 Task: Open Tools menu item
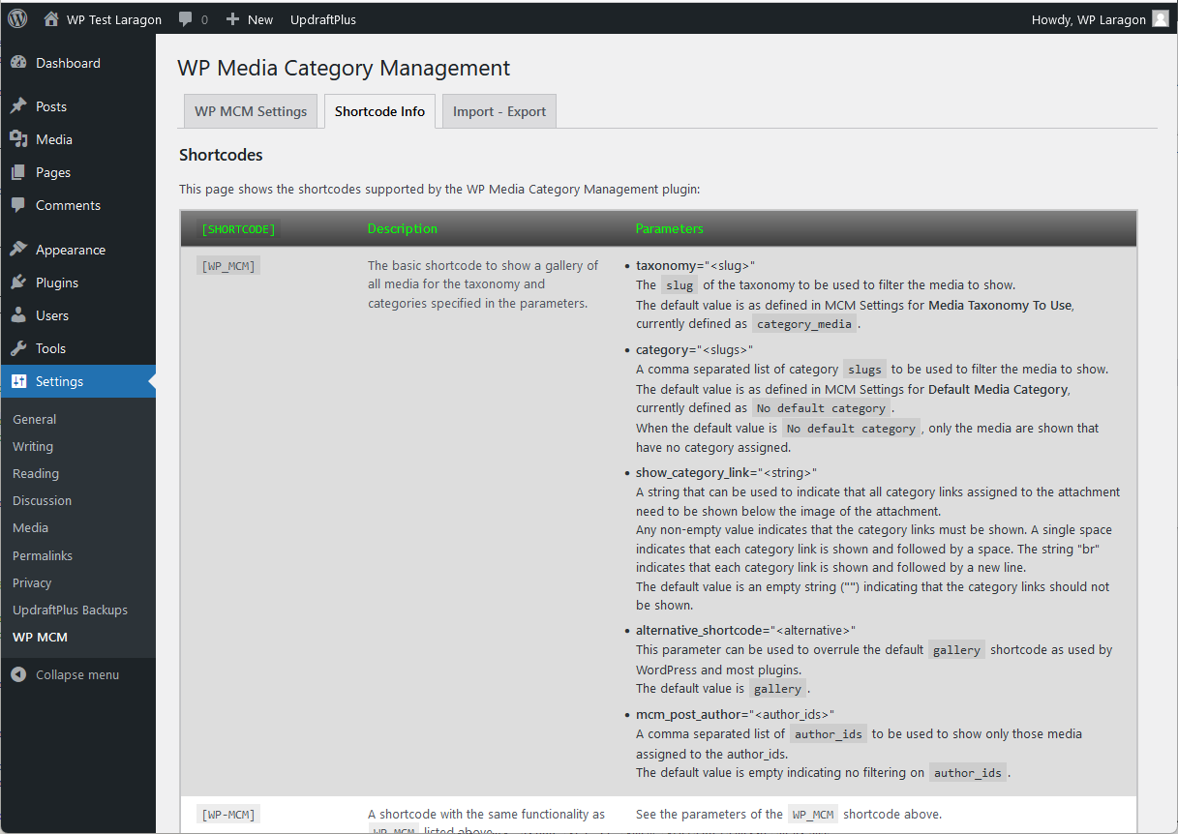coord(77,348)
